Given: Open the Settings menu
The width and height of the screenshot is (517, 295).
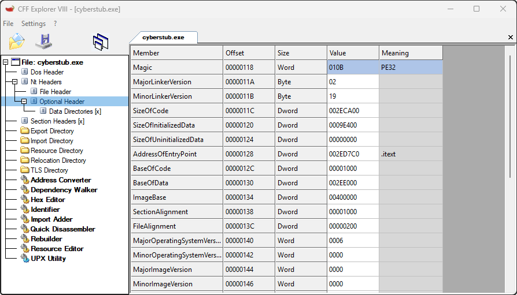Looking at the screenshot, I should pos(33,24).
